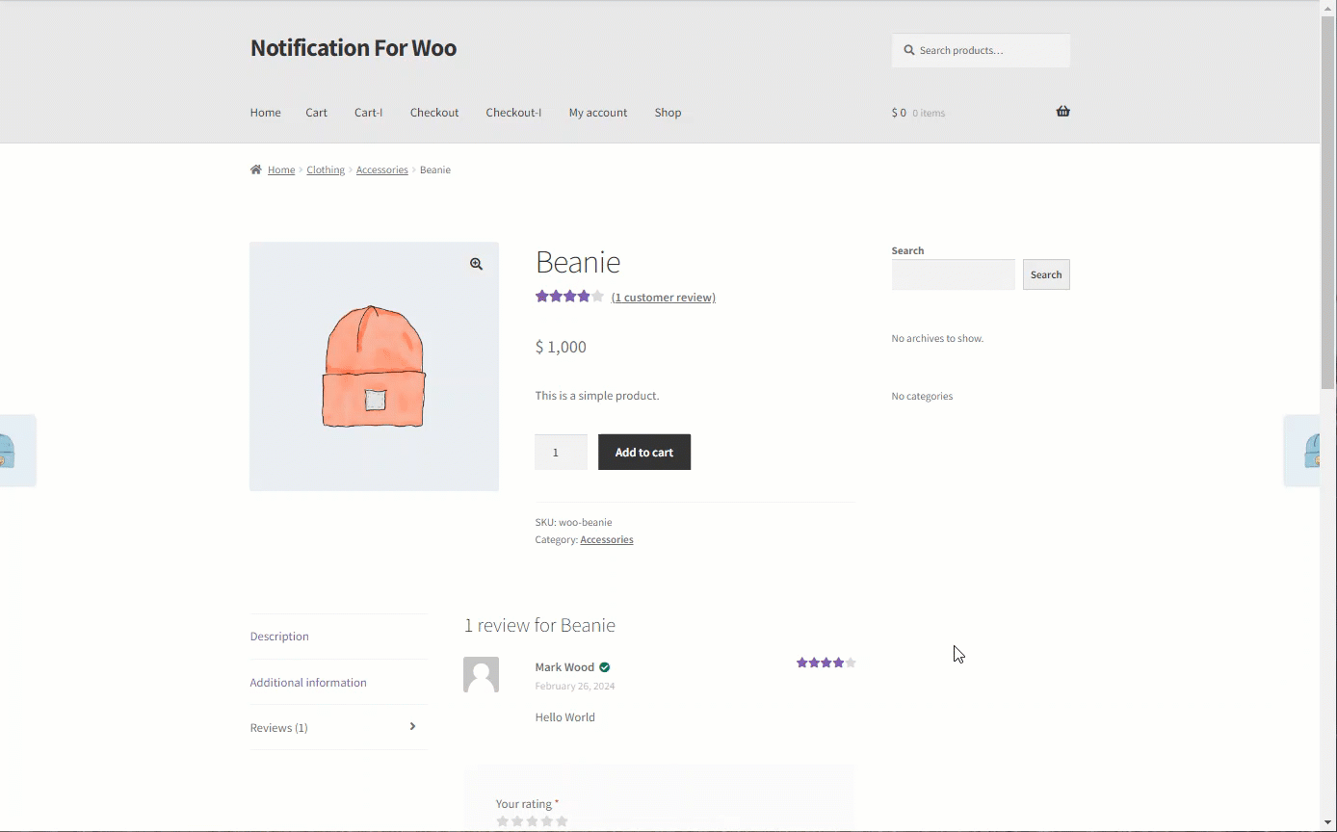Screen dimensions: 1337x832
Task: Click the Accessories category link
Action: pos(607,540)
